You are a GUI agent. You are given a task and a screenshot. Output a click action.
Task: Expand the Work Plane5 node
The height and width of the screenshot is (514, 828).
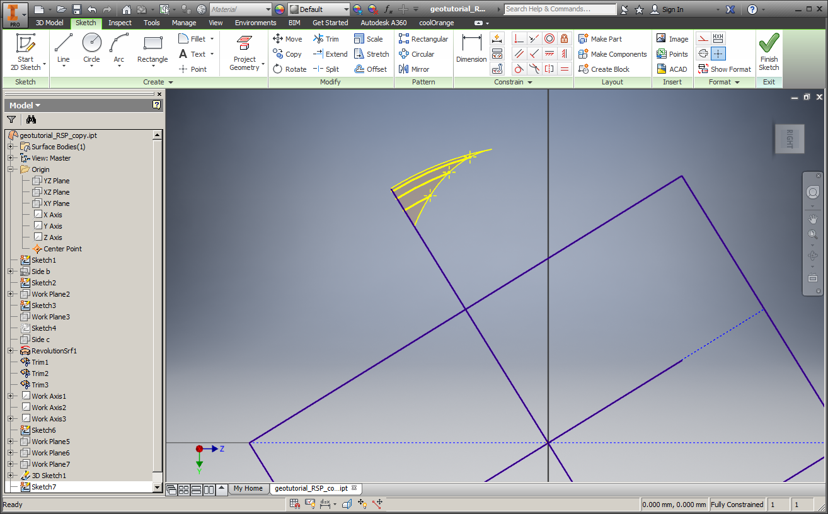(x=11, y=442)
